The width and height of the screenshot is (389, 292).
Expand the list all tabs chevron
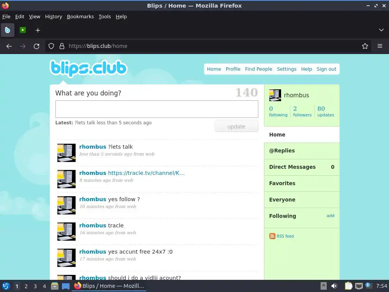[381, 30]
